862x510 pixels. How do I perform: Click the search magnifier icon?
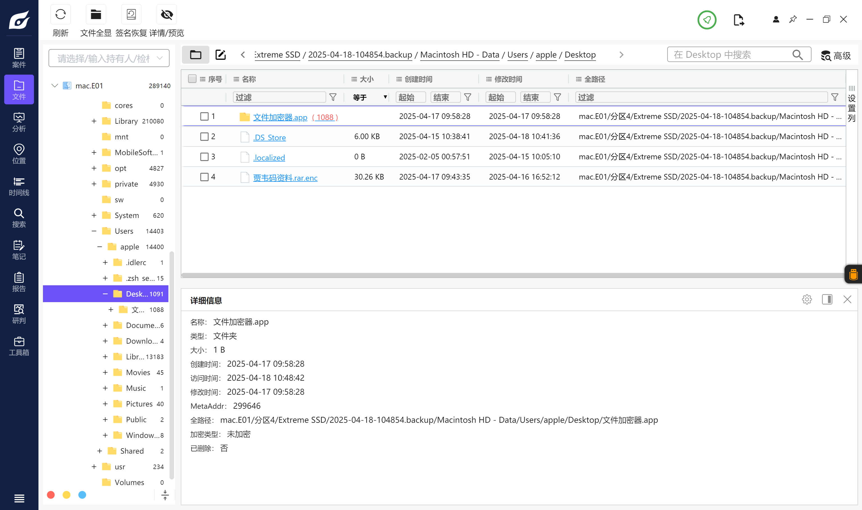797,55
